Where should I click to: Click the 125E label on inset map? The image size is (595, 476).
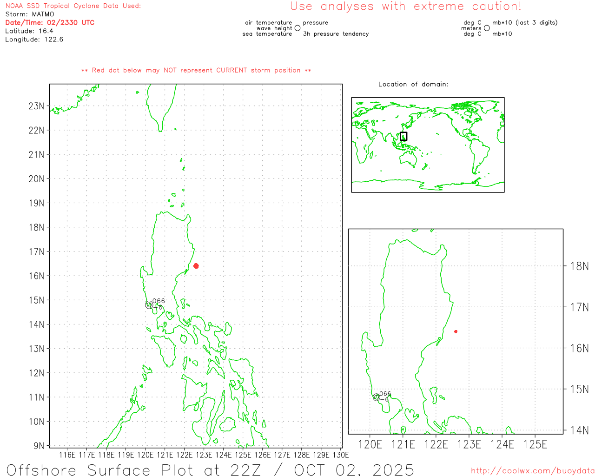pyautogui.click(x=535, y=444)
